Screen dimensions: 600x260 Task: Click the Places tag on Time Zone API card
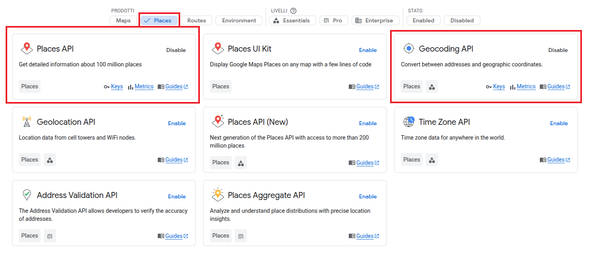click(x=412, y=160)
